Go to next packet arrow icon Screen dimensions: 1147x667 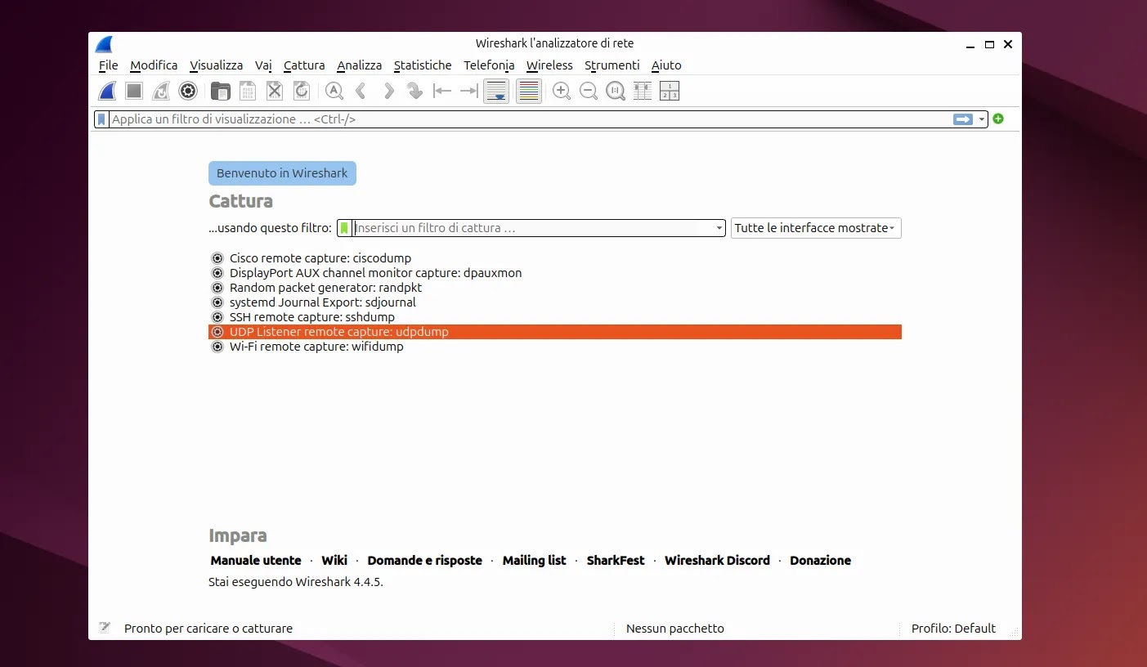(388, 91)
